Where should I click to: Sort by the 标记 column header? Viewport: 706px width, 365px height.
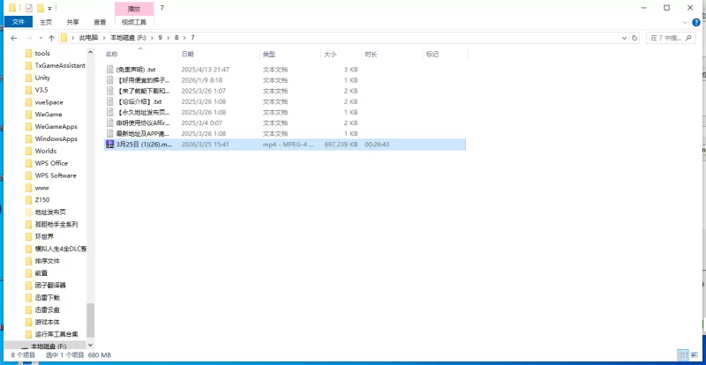(432, 55)
